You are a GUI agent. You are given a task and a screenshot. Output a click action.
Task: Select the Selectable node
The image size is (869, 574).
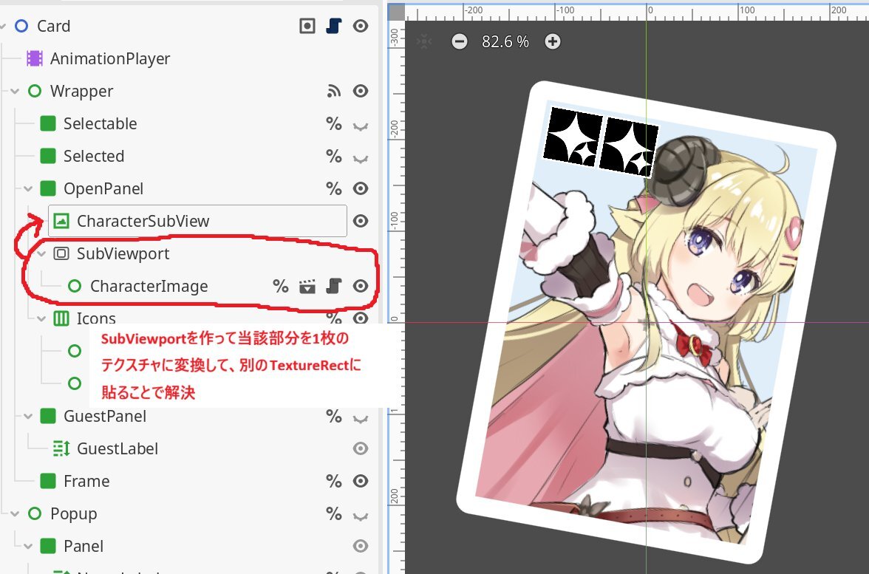pos(100,123)
